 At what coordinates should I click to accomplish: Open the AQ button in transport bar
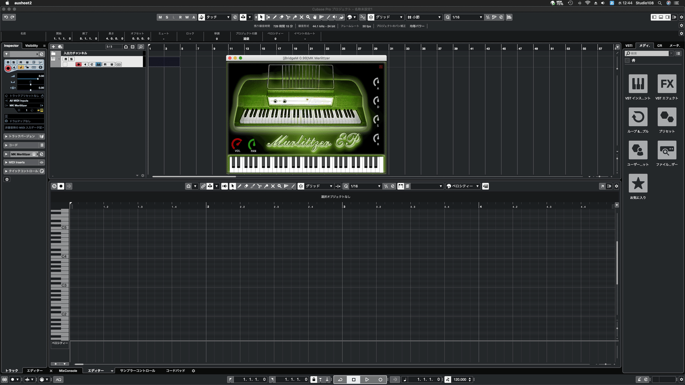[x=59, y=379]
